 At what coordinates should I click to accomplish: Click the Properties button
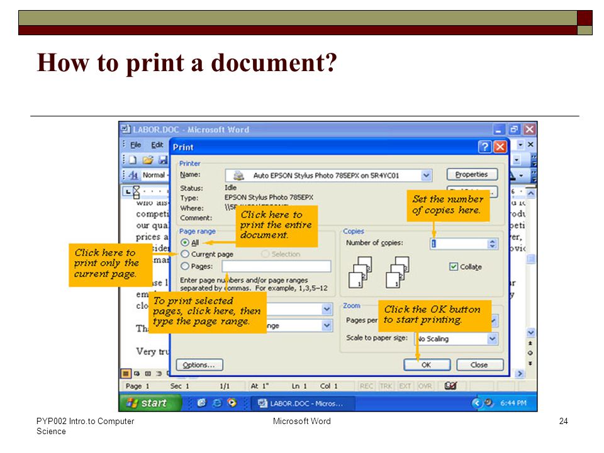472,174
